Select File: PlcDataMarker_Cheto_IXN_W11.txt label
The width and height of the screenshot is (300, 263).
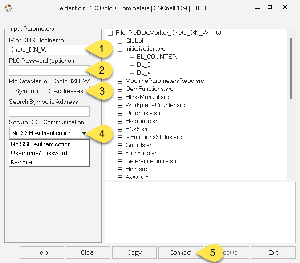pos(168,33)
